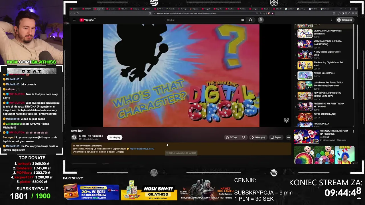Click the browser address bar URL
This screenshot has height=205, width=365.
[x=186, y=13]
